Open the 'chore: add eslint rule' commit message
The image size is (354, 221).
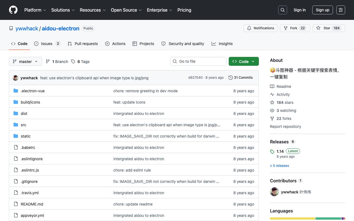pos(132,170)
